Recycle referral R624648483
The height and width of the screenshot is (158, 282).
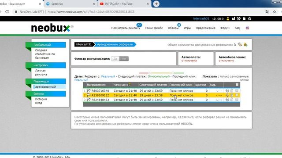click(227, 100)
